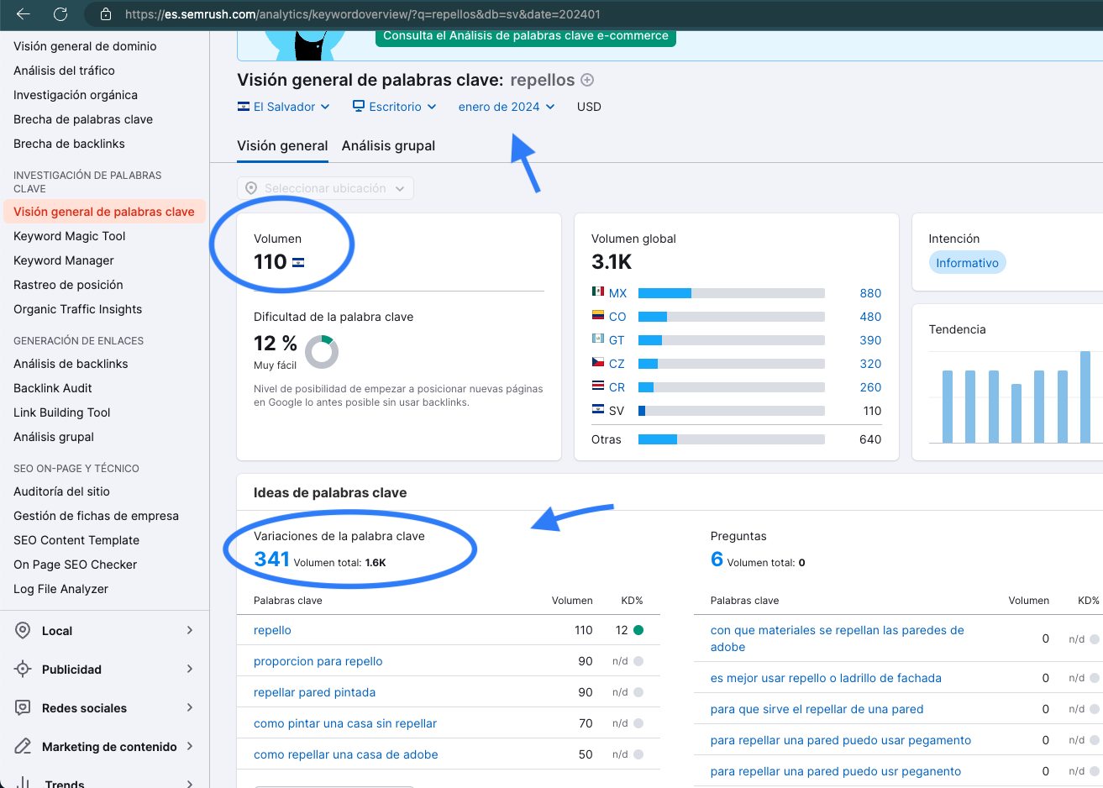The width and height of the screenshot is (1103, 788).
Task: Click the plus icon next to repellos
Action: coord(587,80)
